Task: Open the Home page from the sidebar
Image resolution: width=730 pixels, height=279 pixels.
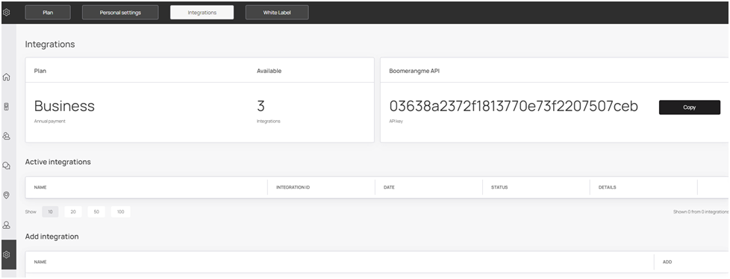Action: click(x=7, y=77)
